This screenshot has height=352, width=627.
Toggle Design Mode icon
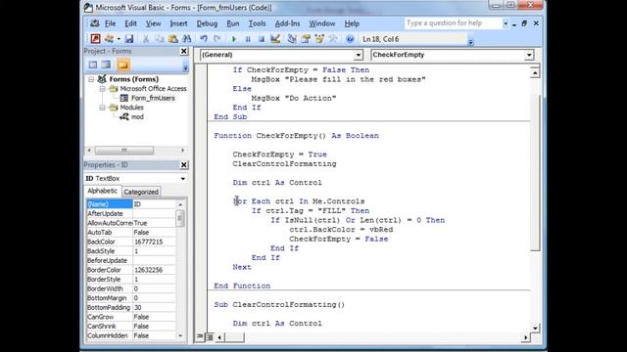coord(275,39)
